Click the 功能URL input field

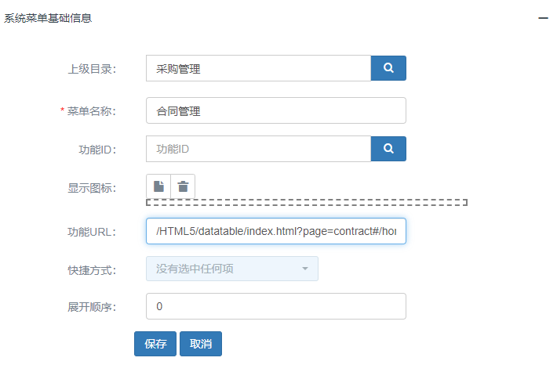(x=276, y=231)
